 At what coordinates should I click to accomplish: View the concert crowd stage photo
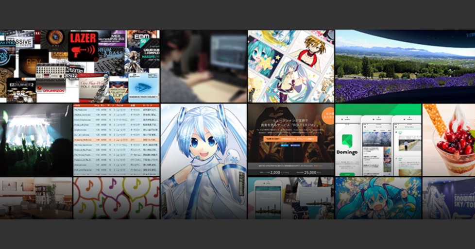point(36,140)
